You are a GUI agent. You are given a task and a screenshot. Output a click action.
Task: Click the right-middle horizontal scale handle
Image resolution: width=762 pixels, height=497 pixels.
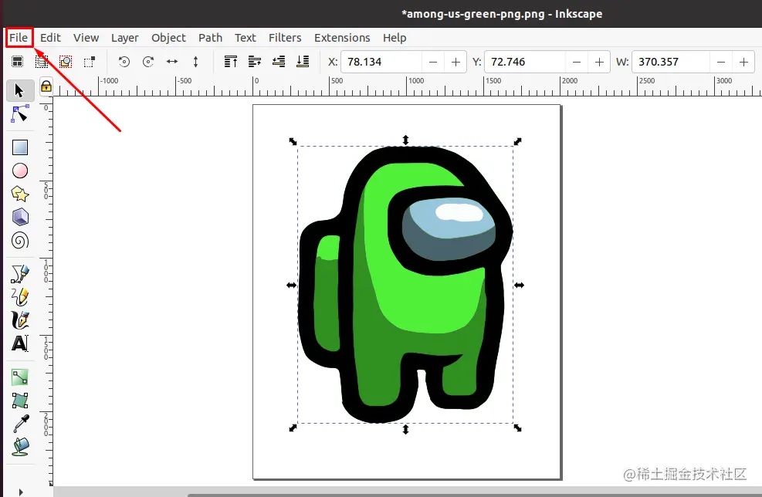[519, 286]
